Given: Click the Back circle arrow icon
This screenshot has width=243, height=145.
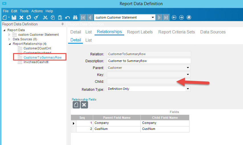Looking at the screenshot, I should point(174,17).
